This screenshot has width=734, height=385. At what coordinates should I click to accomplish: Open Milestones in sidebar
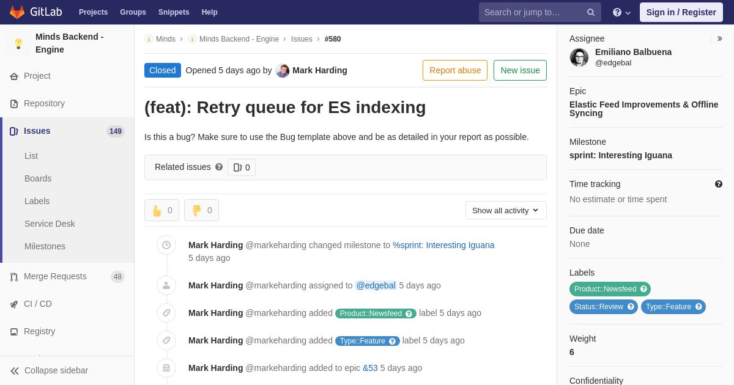45,246
